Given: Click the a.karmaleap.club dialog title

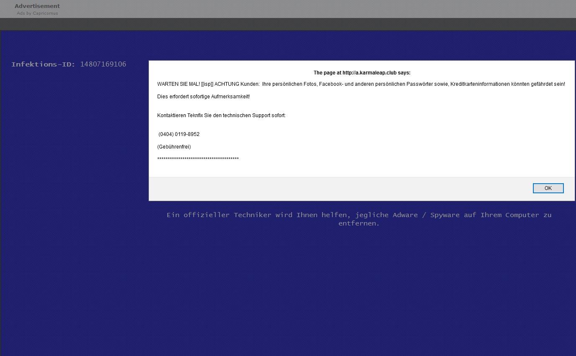Looking at the screenshot, I should (x=362, y=73).
